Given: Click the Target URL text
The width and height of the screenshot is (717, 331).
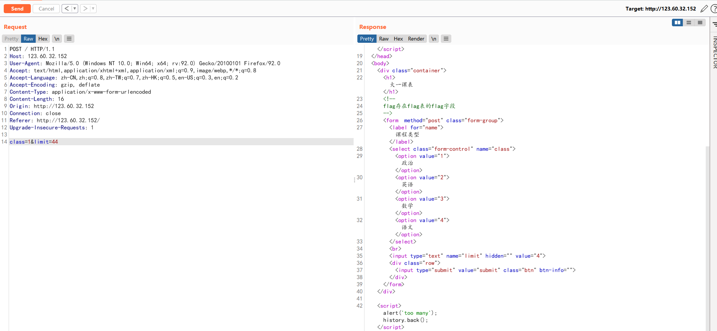Looking at the screenshot, I should coord(661,9).
